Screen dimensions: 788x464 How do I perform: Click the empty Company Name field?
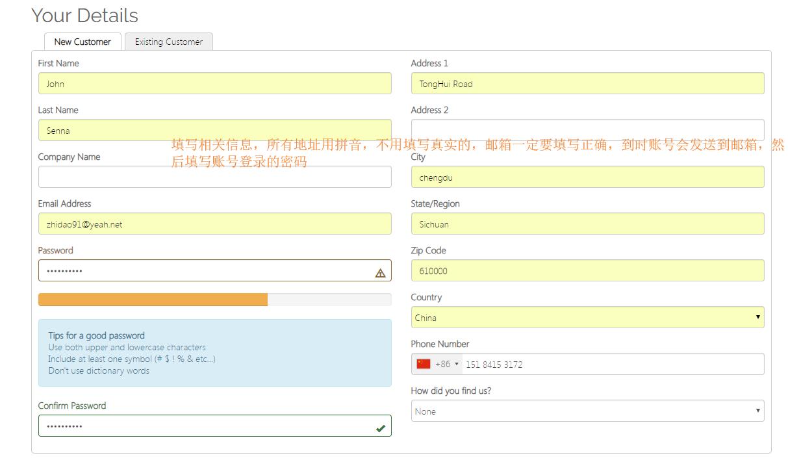214,177
